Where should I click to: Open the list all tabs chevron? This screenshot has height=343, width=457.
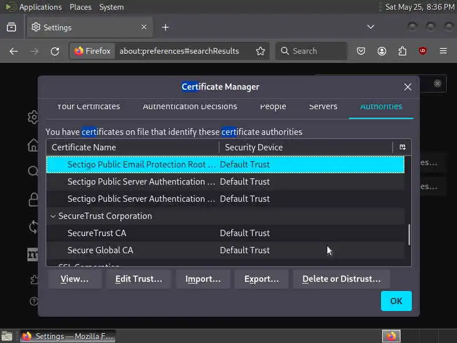(370, 27)
